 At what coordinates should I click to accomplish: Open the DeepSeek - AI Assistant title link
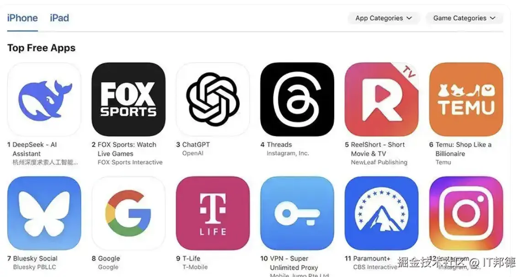(35, 149)
